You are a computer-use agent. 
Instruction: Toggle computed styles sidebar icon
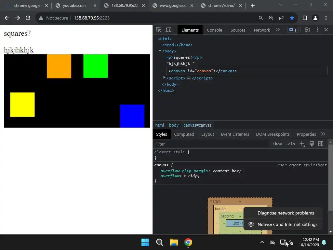tap(321, 144)
